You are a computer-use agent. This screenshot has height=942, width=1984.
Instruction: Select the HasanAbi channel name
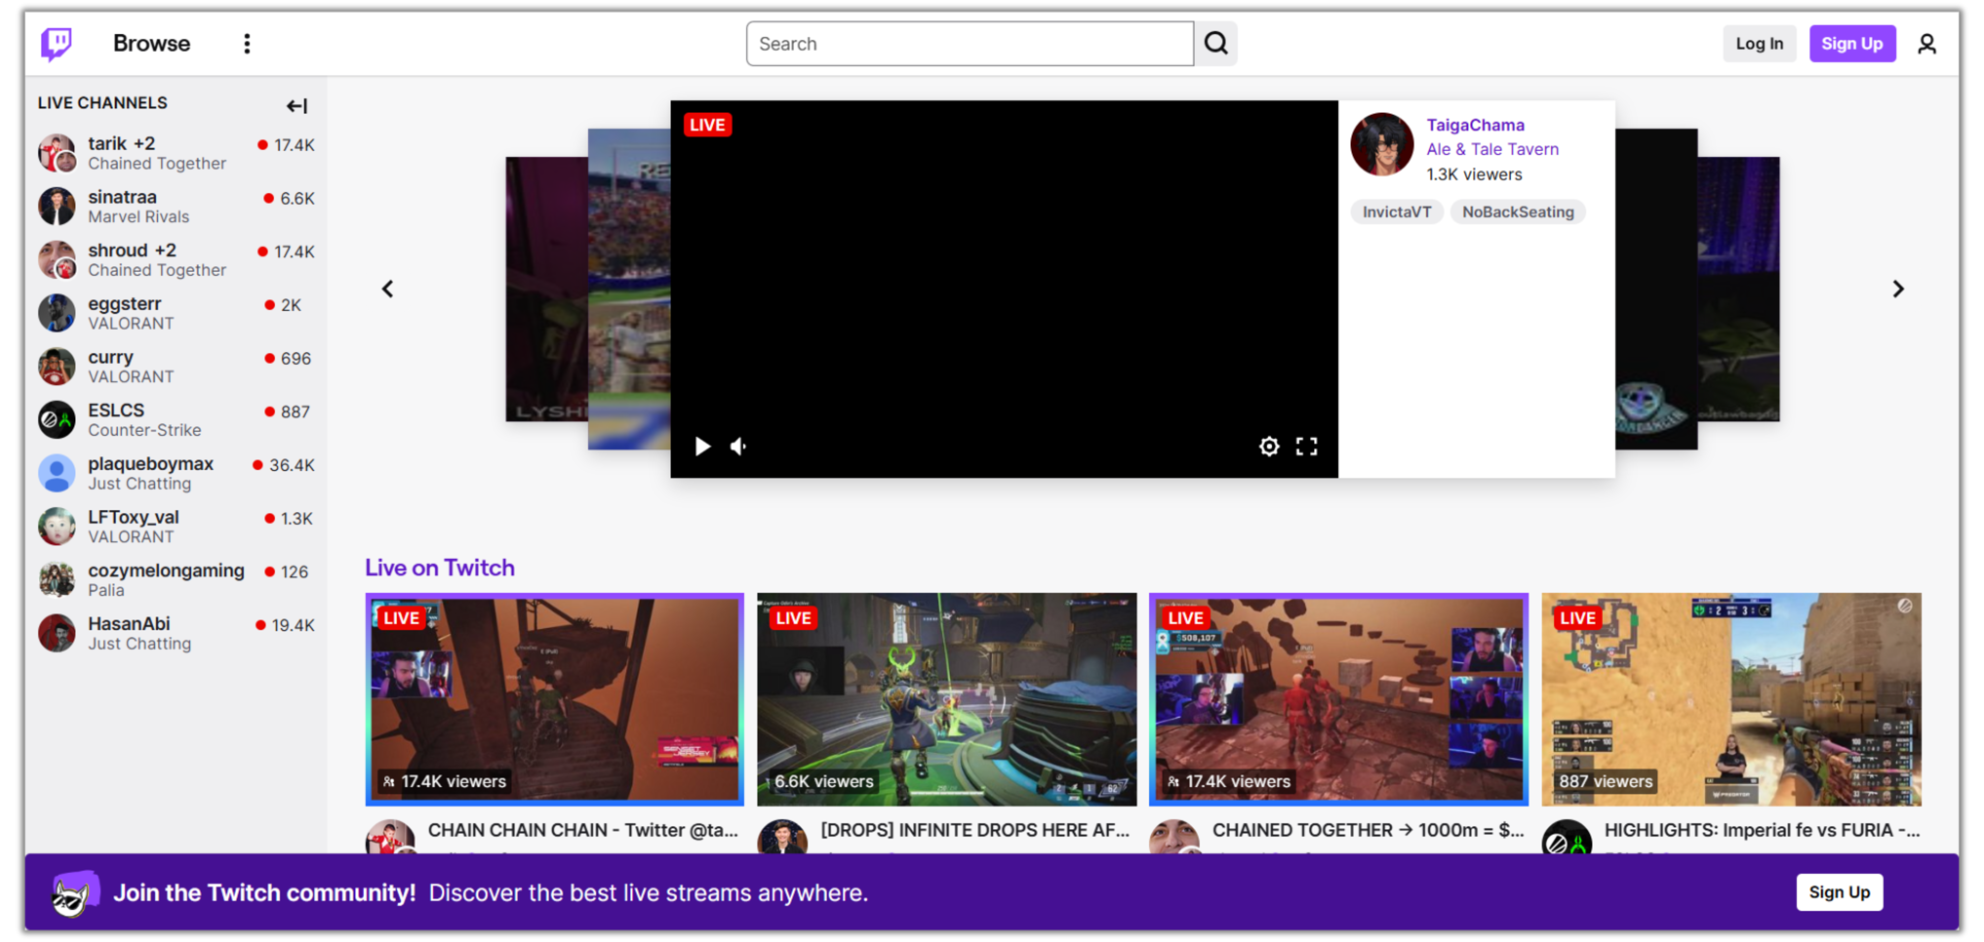pos(129,624)
